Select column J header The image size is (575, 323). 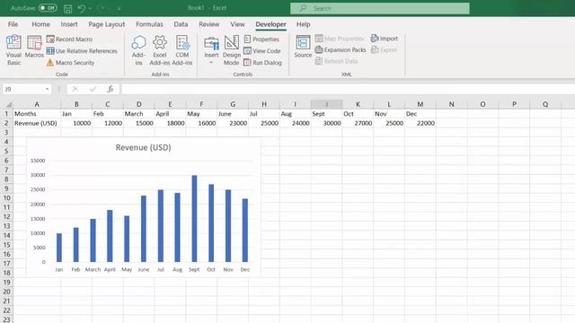coord(326,104)
